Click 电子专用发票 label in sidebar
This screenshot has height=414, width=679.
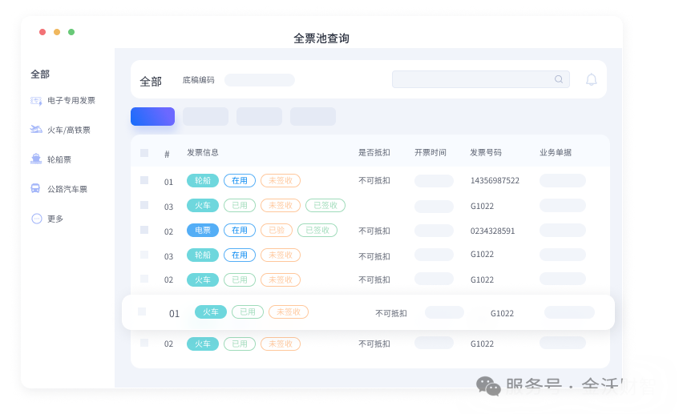click(71, 100)
